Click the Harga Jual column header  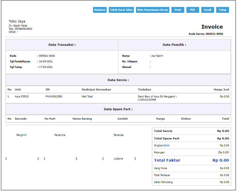pyautogui.click(x=221, y=90)
